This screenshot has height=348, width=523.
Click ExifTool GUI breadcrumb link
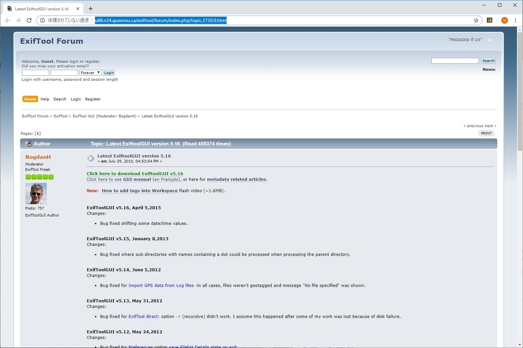[84, 116]
